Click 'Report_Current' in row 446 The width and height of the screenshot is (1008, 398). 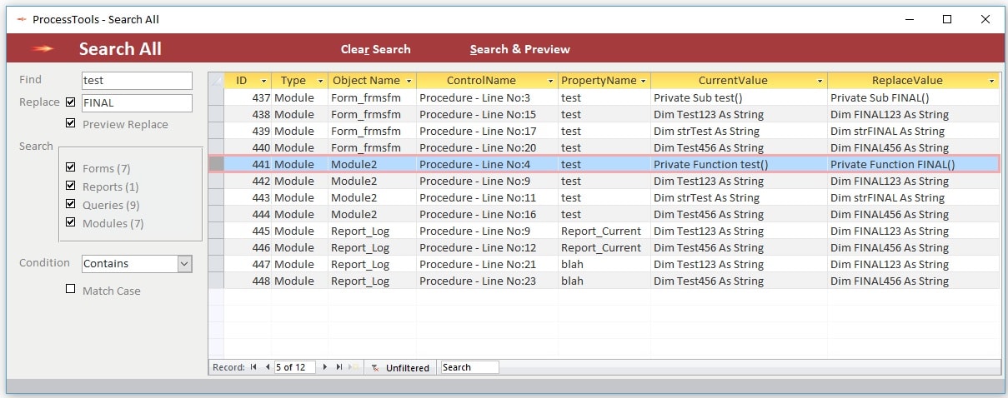pos(604,247)
